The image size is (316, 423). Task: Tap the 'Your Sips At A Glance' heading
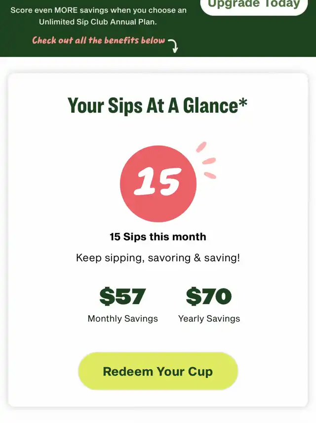(153, 105)
